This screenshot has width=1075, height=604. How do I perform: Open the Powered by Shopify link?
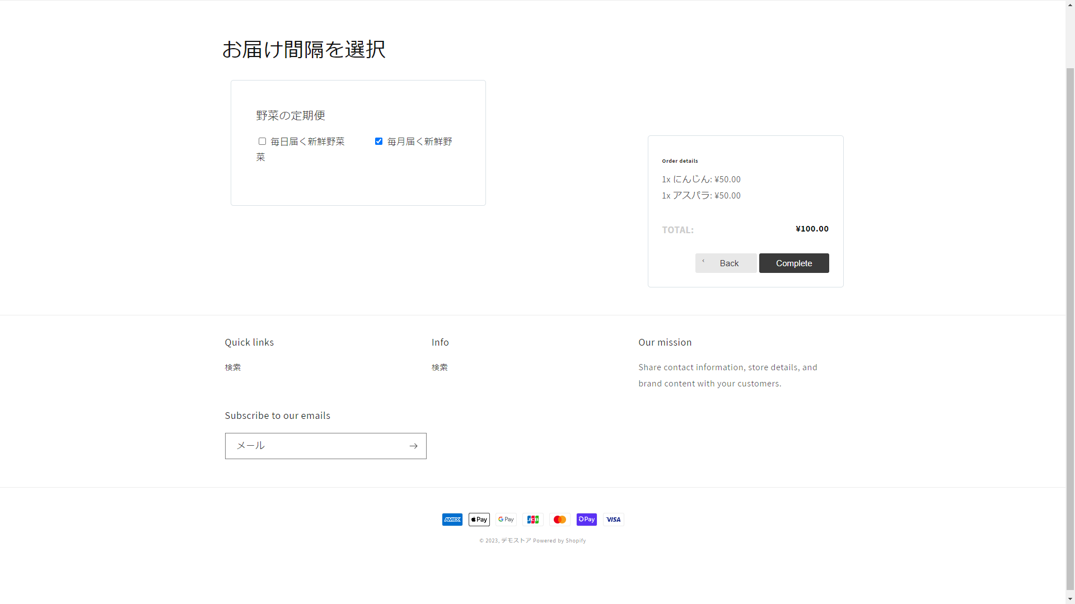559,540
